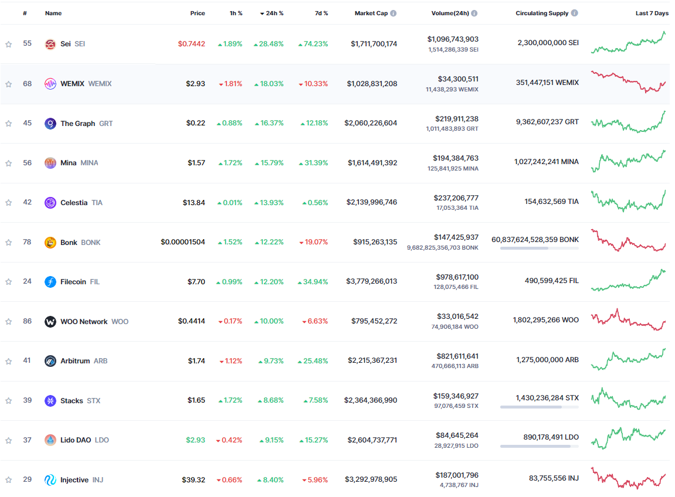
Task: Sort by the # rank column header
Action: coord(25,13)
